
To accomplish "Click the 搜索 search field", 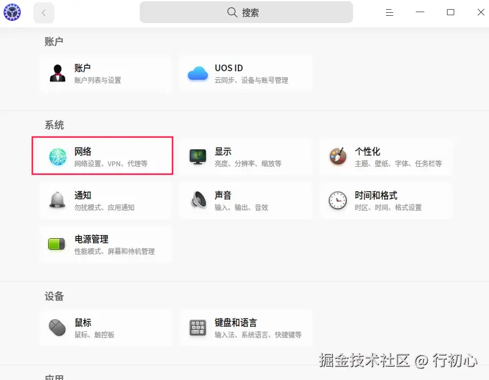I will tap(246, 12).
